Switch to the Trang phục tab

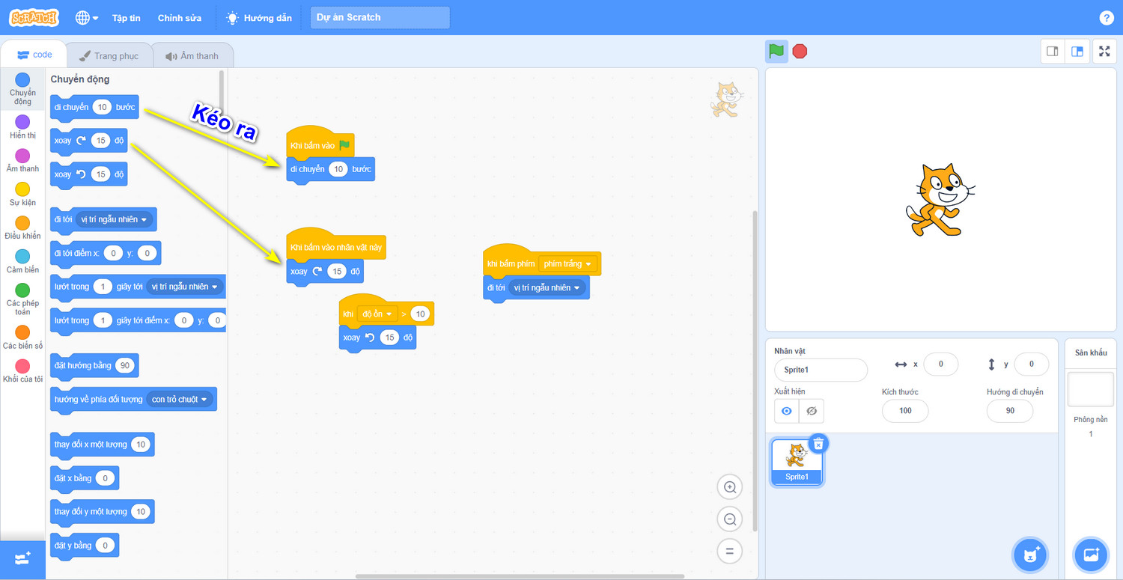coord(109,56)
